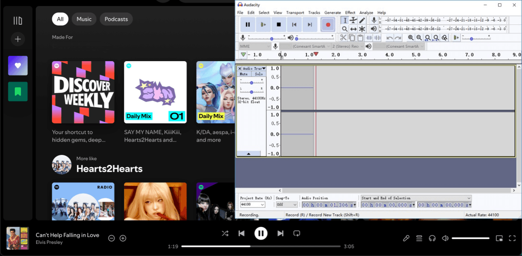522x256 pixels.
Task: Click the playback meter speaker icon
Action: point(374,29)
